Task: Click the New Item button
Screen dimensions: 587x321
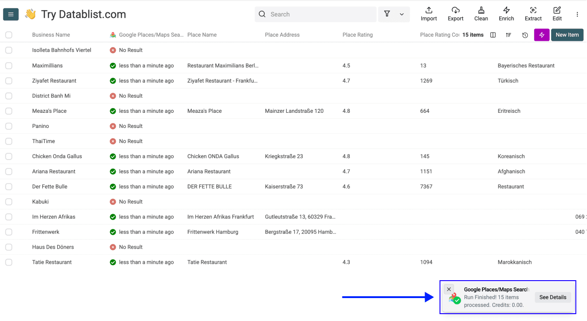Action: [x=567, y=34]
